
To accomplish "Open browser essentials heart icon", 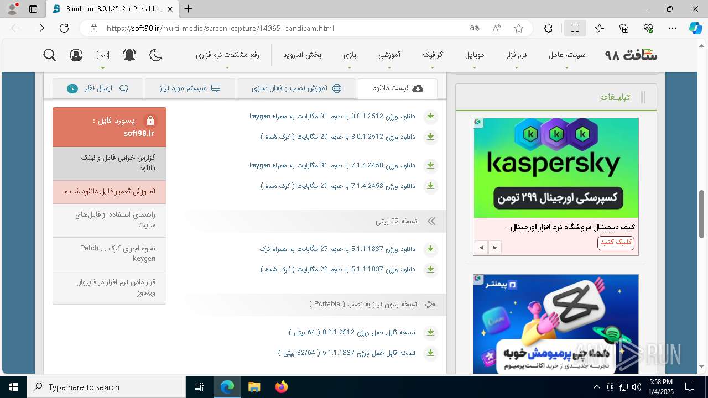I will click(x=648, y=28).
